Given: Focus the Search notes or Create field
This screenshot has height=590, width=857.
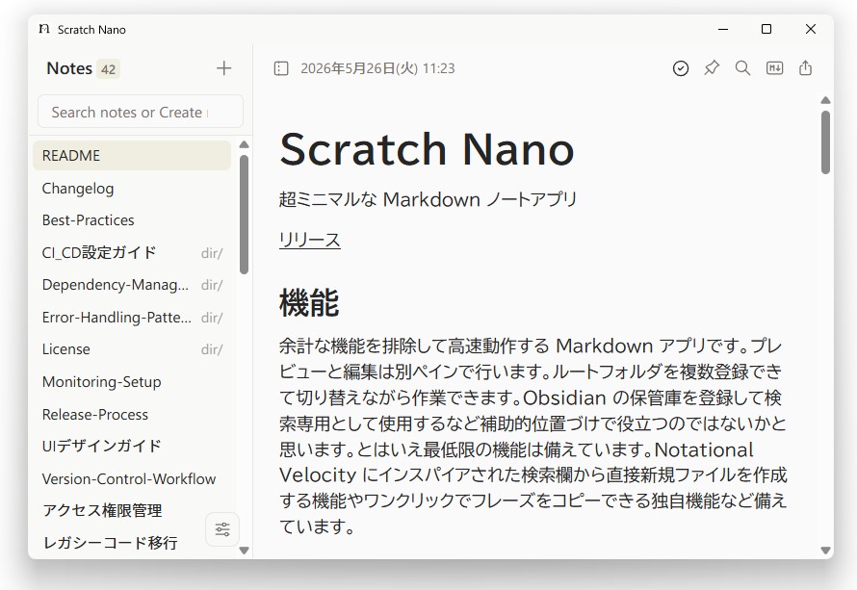Looking at the screenshot, I should [x=141, y=112].
